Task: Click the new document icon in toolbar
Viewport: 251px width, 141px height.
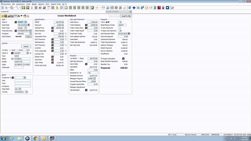Action: point(2,8)
